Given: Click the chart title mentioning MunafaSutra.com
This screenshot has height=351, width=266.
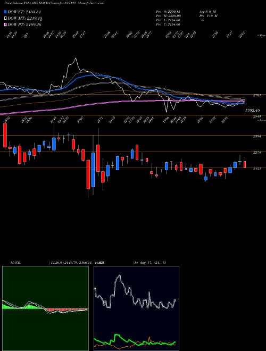Looking at the screenshot, I should (x=54, y=3).
